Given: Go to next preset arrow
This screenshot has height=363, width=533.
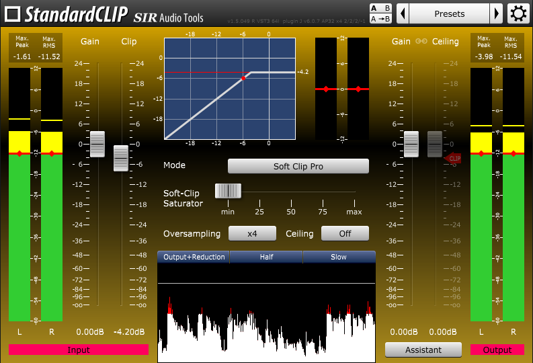Looking at the screenshot, I should 496,13.
